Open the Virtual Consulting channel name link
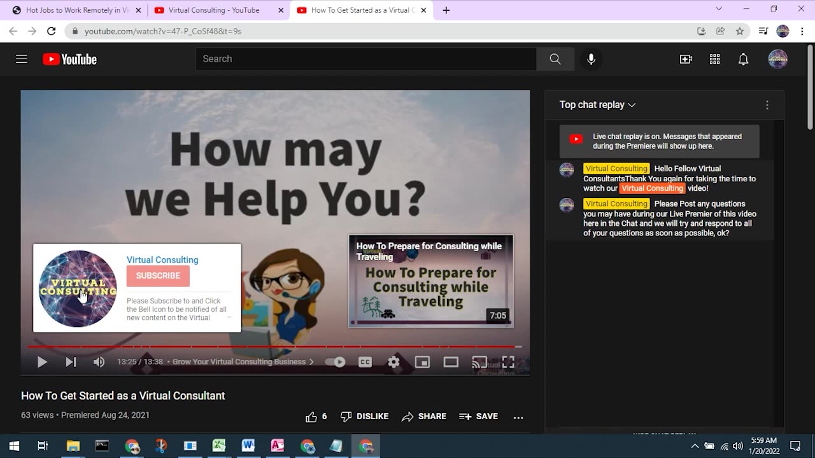 (162, 260)
